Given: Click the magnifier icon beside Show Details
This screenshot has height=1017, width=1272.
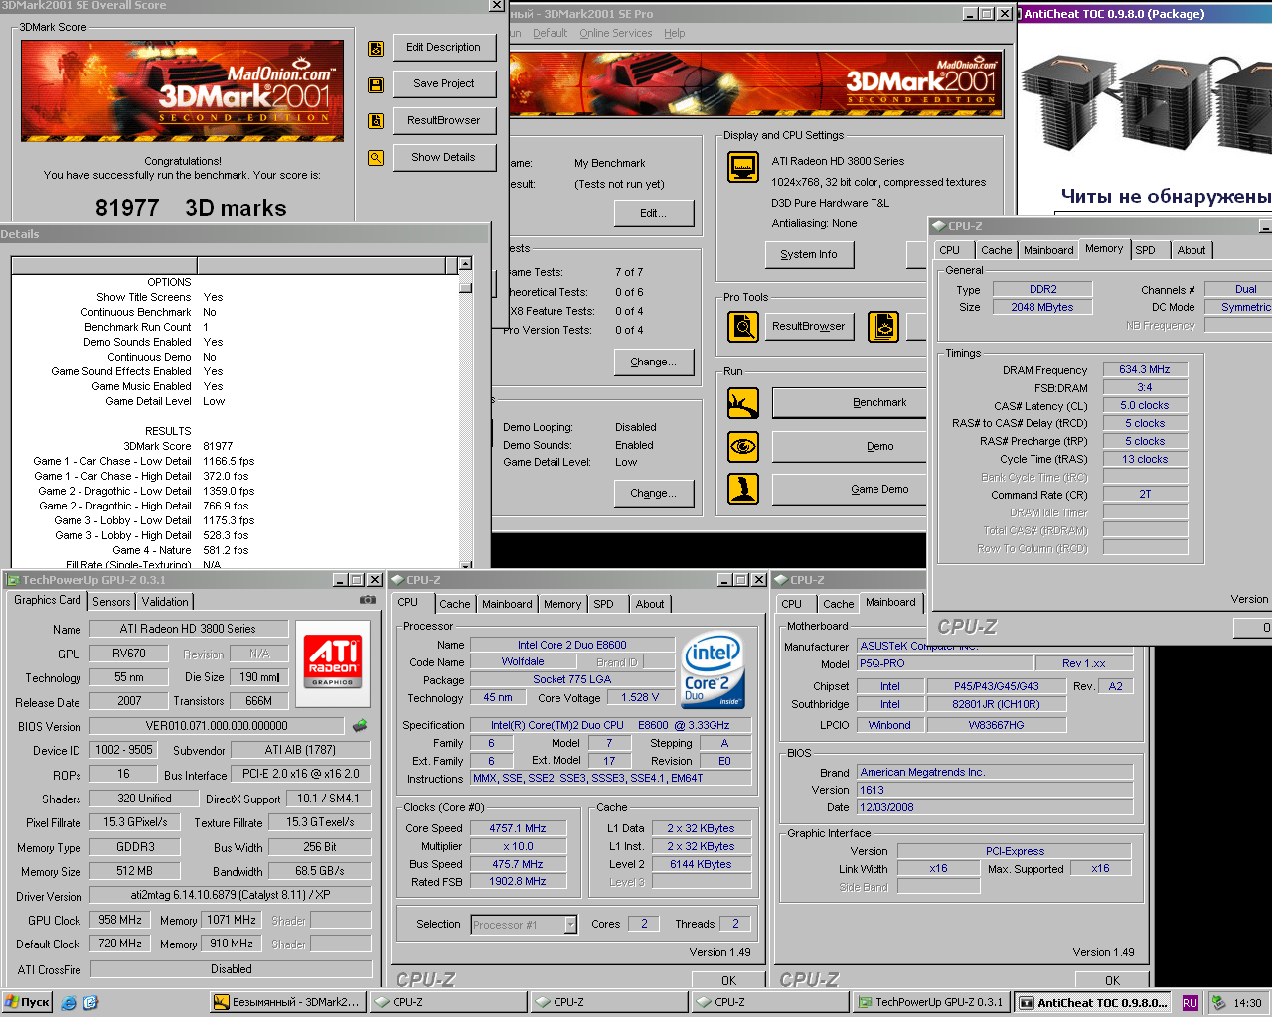Looking at the screenshot, I should (376, 157).
